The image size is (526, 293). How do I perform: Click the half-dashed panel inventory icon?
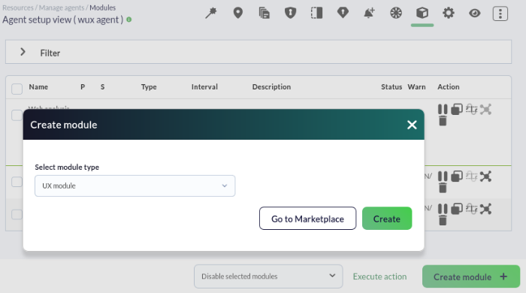click(x=316, y=13)
